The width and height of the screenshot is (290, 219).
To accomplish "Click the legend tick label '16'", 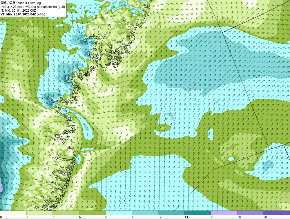I will click(213, 217).
